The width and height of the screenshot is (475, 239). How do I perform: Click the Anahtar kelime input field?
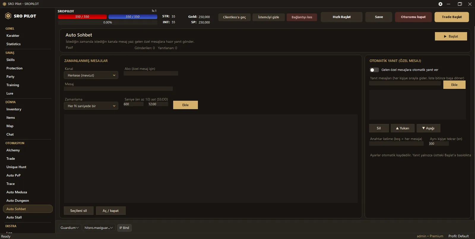pos(396,143)
